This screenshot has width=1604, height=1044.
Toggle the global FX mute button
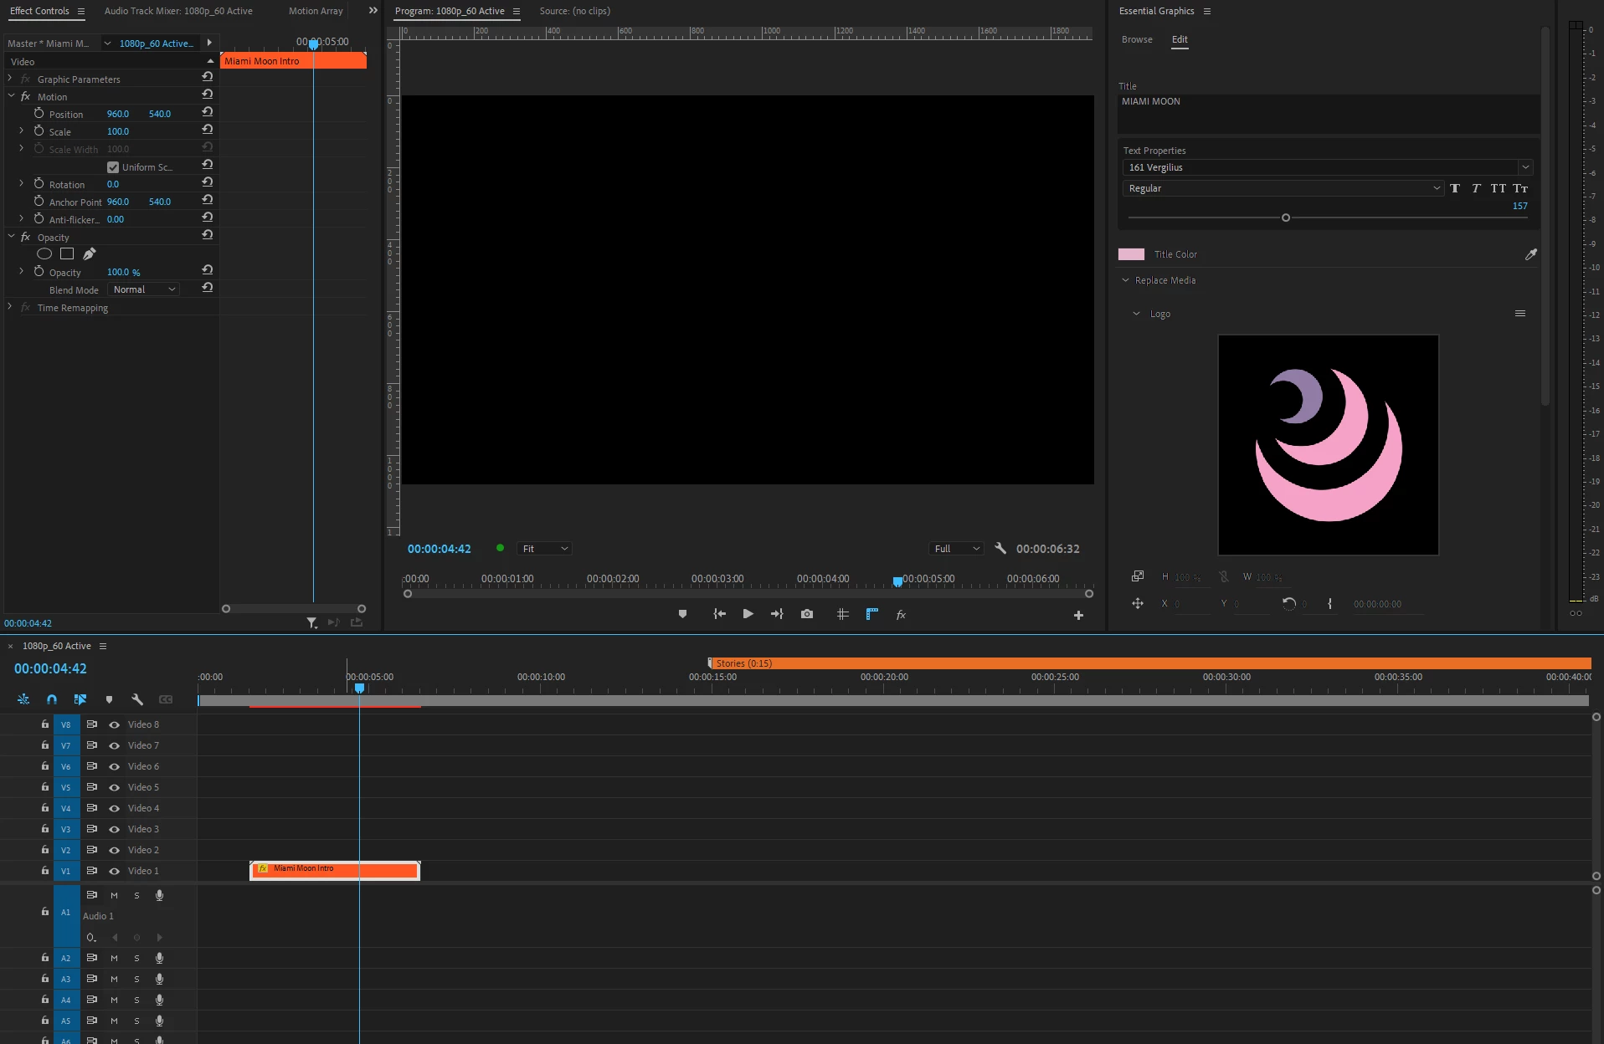click(x=901, y=615)
